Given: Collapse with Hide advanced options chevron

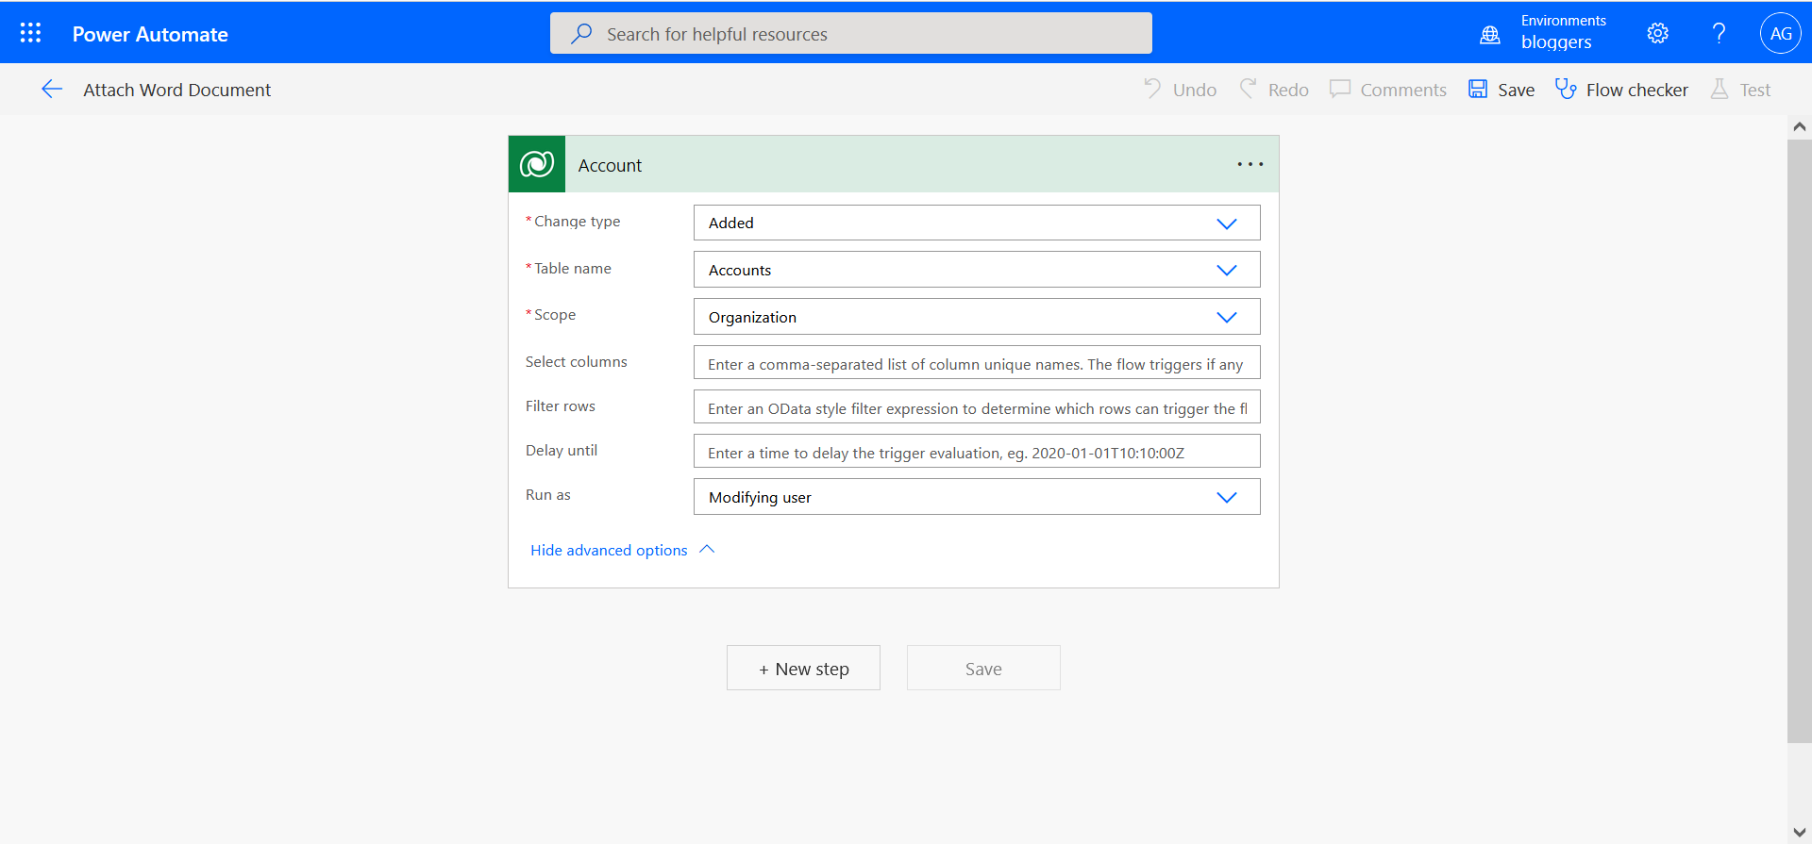Looking at the screenshot, I should 707,550.
